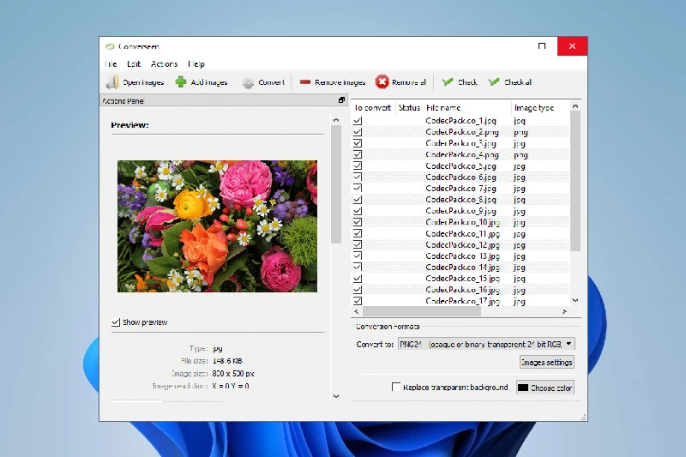Open the File menu

tap(111, 64)
